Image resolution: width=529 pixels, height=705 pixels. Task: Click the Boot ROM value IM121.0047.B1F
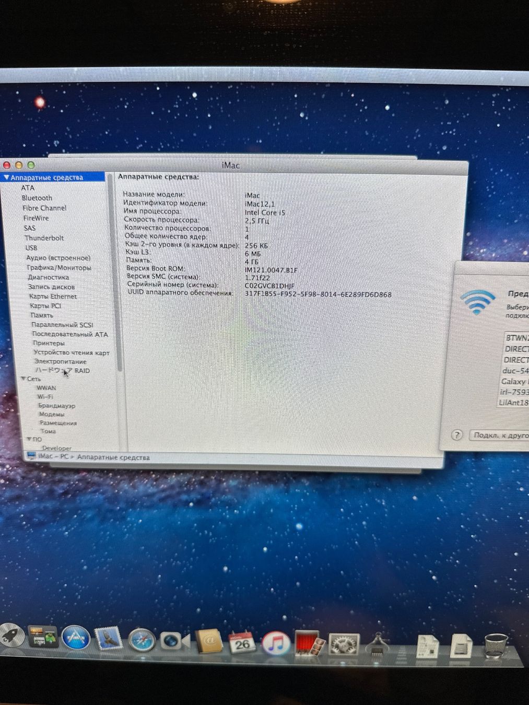(x=271, y=270)
